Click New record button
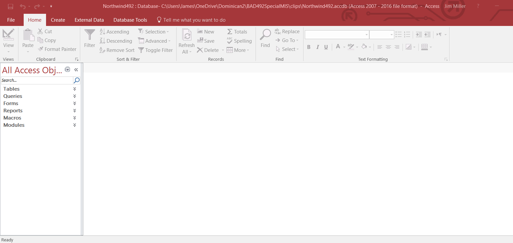The width and height of the screenshot is (513, 243). pos(206,32)
